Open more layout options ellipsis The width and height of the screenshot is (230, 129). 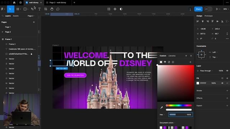click(x=227, y=39)
